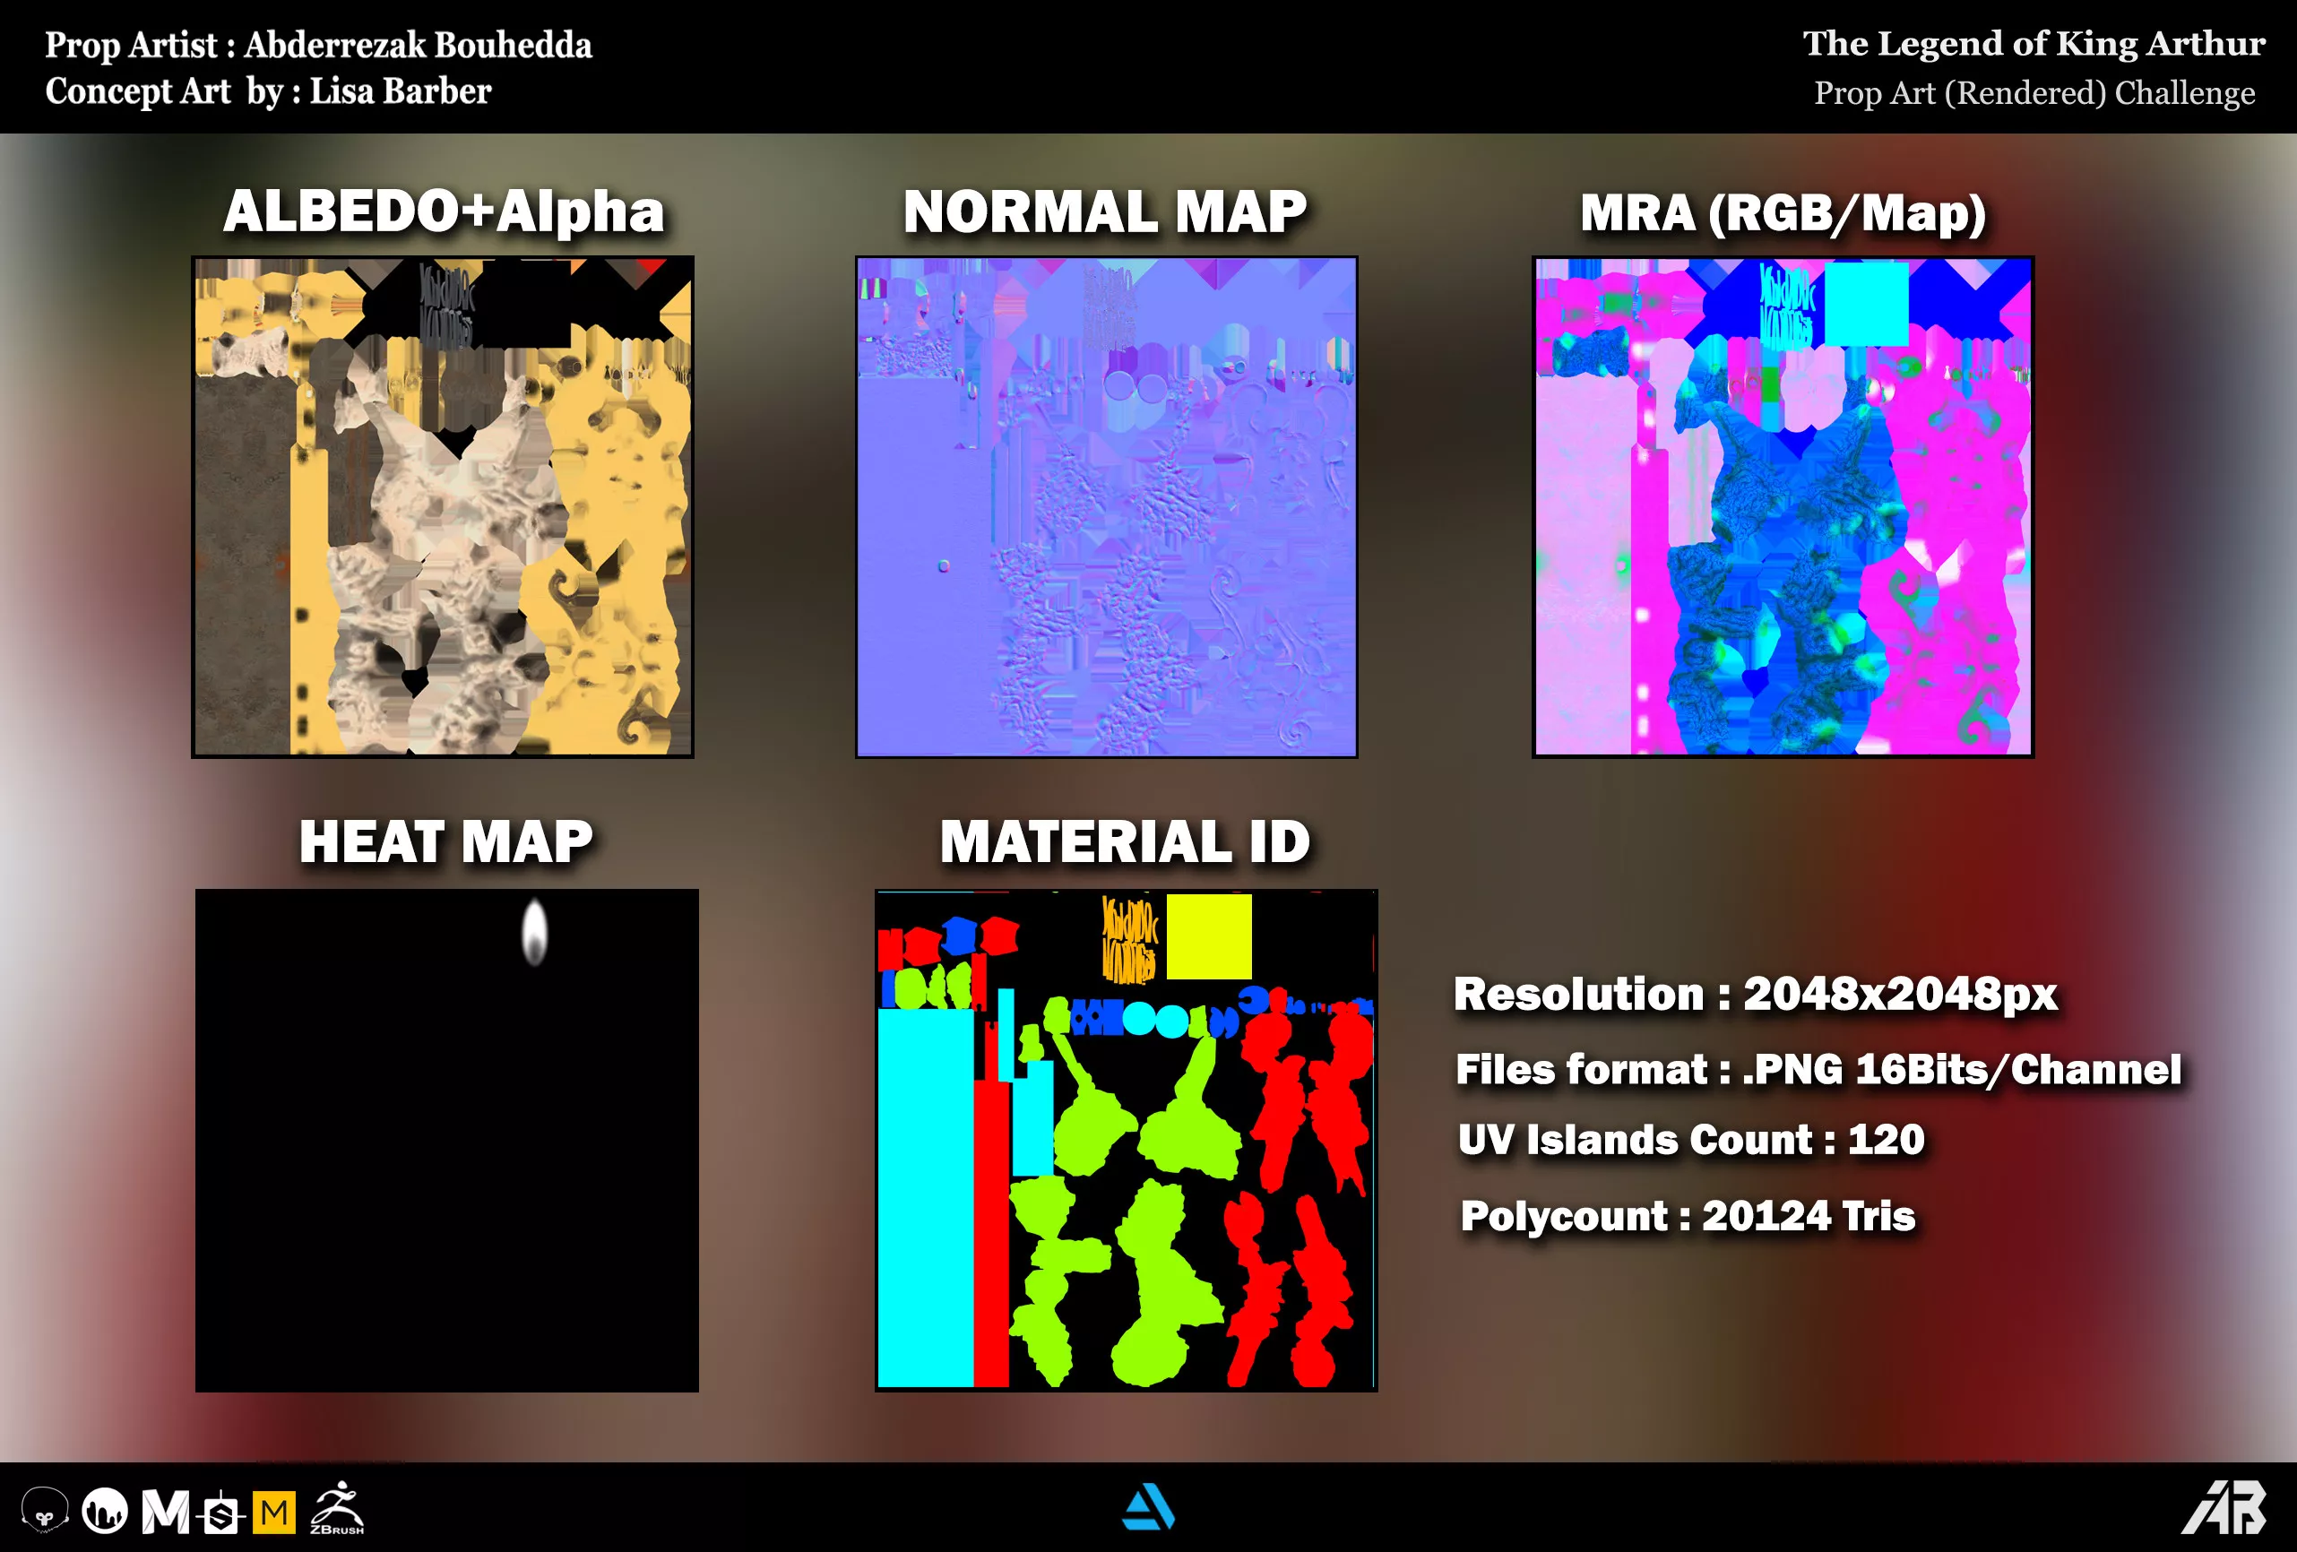Click the yellow square M logo

click(273, 1512)
